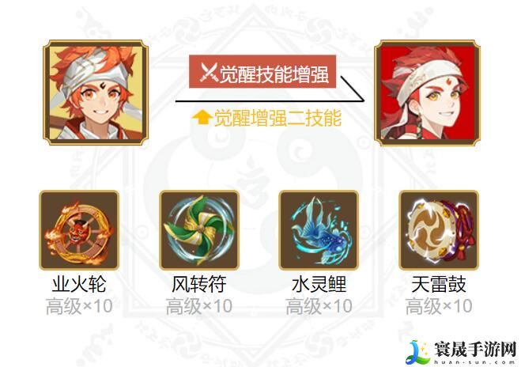The image size is (521, 367).
Task: Click 高级×10 quantity under 业火轮
Action: (x=79, y=307)
